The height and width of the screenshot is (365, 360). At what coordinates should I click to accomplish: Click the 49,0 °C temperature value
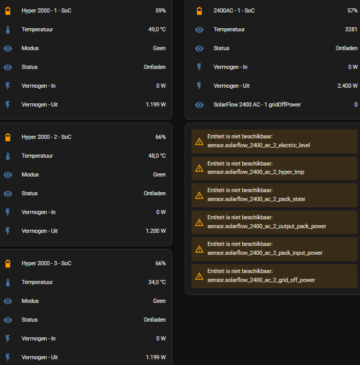(x=157, y=30)
